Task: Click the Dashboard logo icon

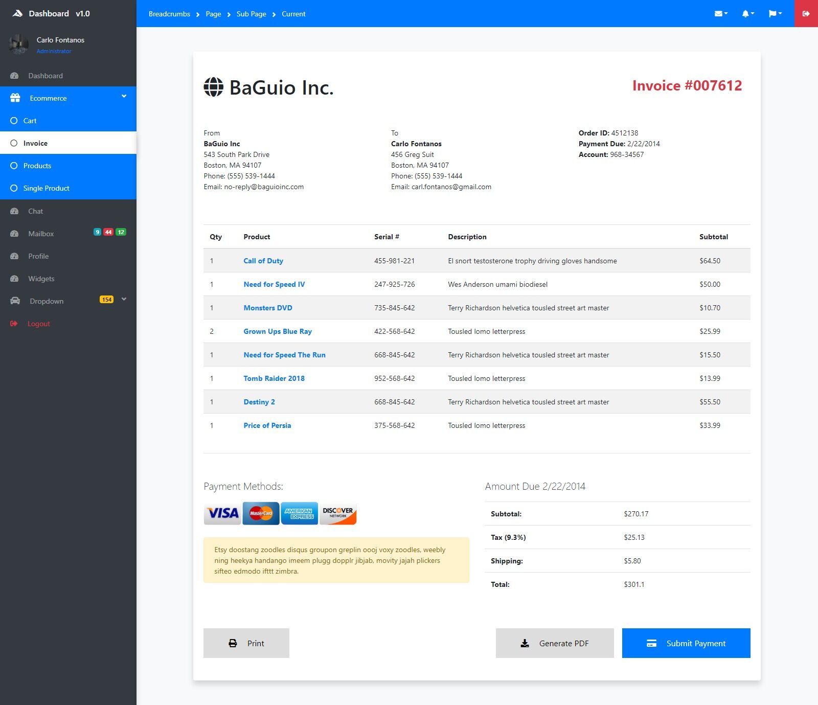Action: pos(17,14)
